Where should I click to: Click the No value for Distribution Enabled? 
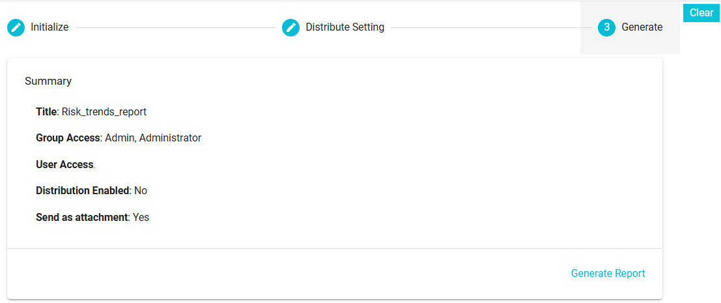141,191
